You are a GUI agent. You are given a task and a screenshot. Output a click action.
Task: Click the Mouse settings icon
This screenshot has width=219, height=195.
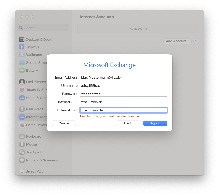[x=22, y=144]
